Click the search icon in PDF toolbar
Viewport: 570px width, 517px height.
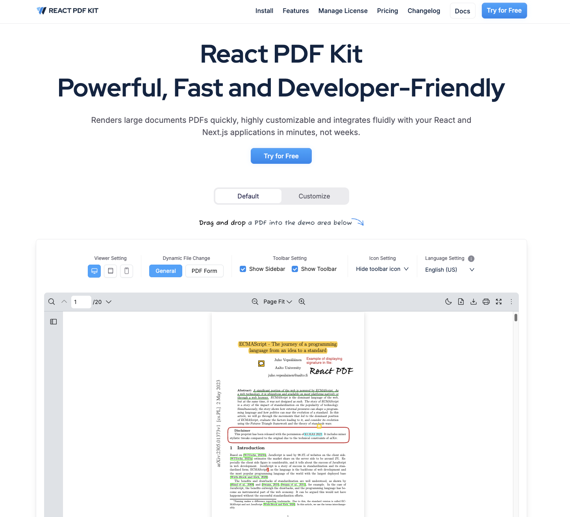pos(52,302)
